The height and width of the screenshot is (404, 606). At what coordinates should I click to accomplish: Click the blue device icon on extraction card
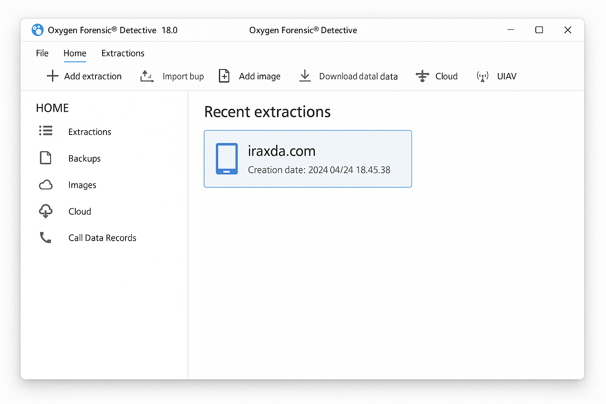pos(227,159)
